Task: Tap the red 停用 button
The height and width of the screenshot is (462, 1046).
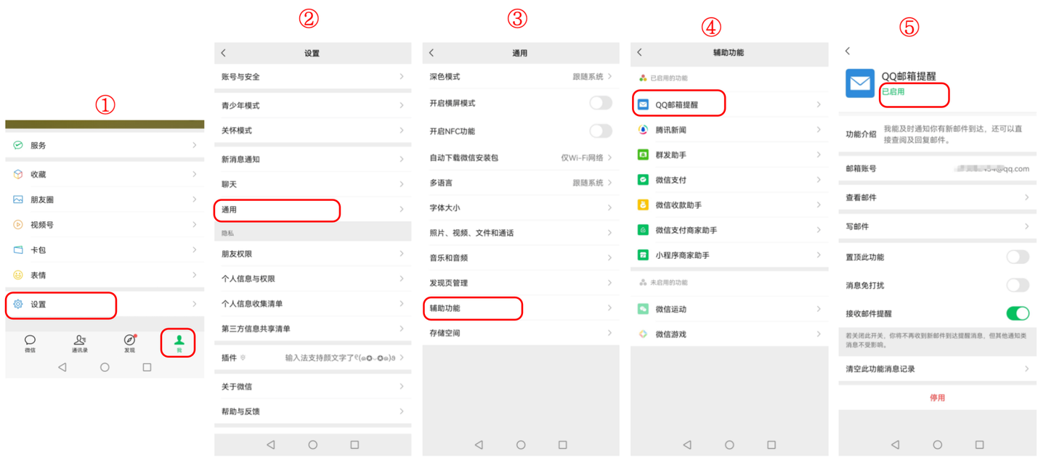Action: click(937, 397)
